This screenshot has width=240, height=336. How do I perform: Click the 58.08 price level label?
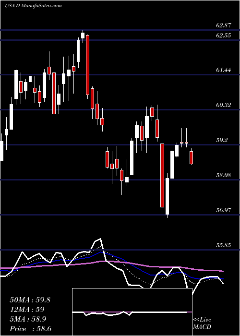click(224, 175)
